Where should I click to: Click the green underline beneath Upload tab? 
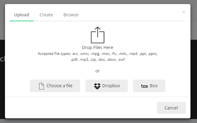22,21
